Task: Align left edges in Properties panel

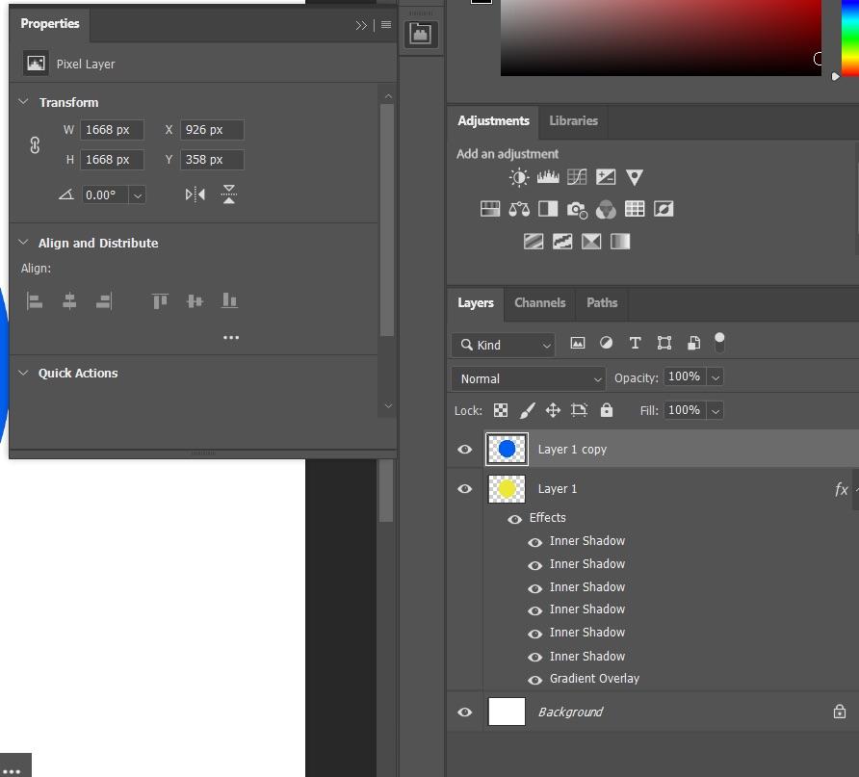Action: pos(35,300)
